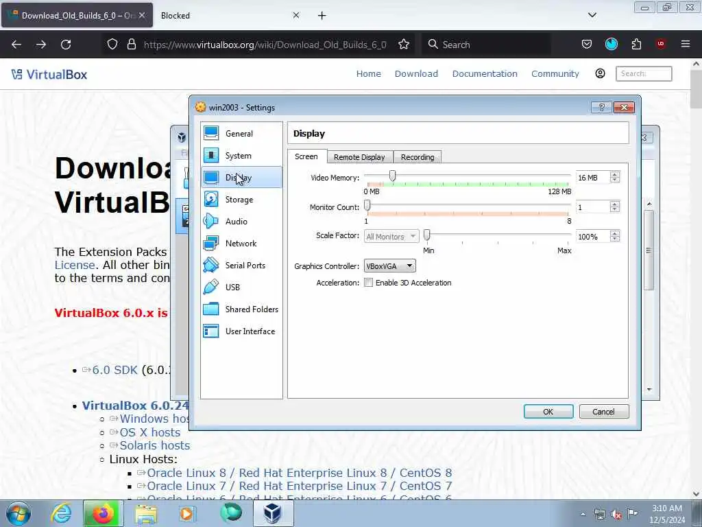Open Home link on VirtualBox site
The image size is (702, 527).
[368, 73]
